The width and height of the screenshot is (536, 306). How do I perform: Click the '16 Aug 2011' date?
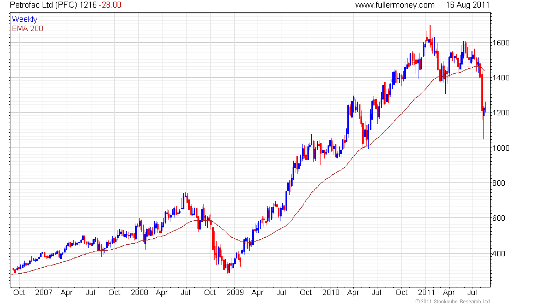[468, 5]
